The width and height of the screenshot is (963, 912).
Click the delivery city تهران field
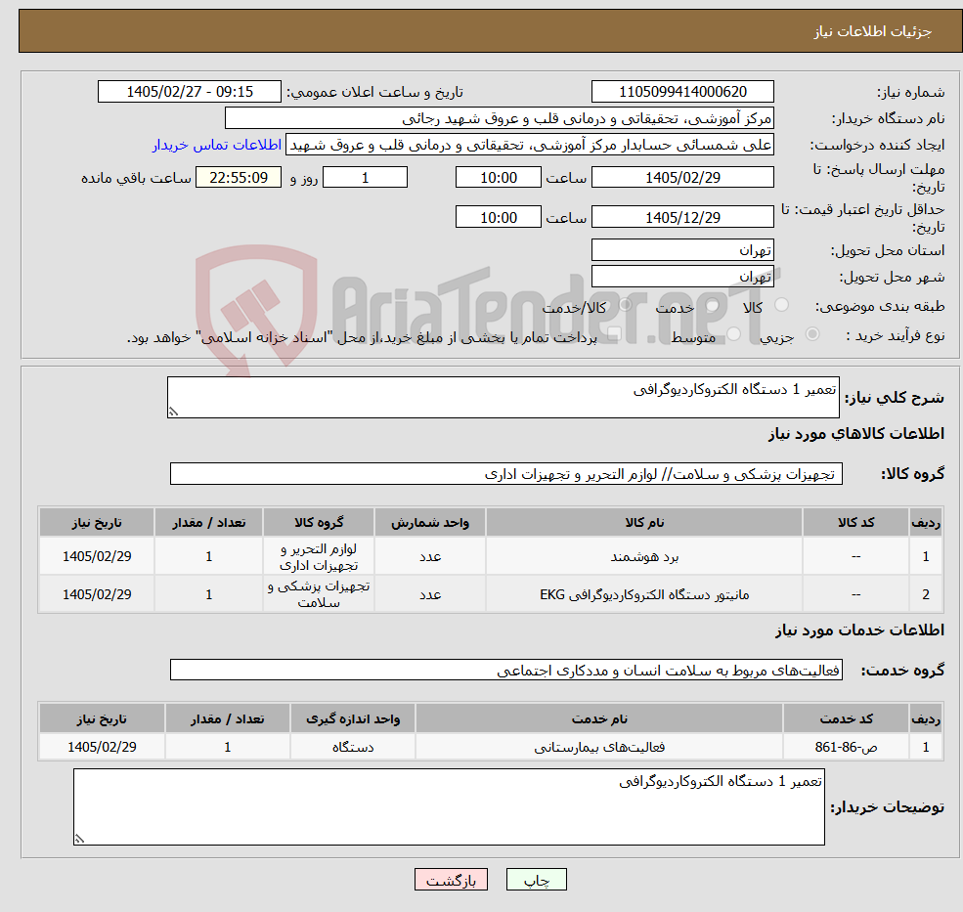point(682,277)
